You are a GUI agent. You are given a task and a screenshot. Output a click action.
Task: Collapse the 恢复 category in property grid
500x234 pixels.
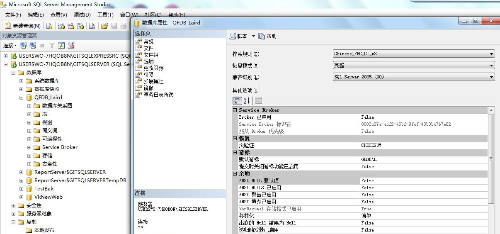pos(235,138)
